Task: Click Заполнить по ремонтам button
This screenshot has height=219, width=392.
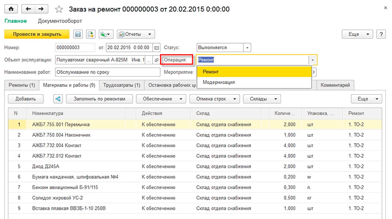Action: click(99, 99)
